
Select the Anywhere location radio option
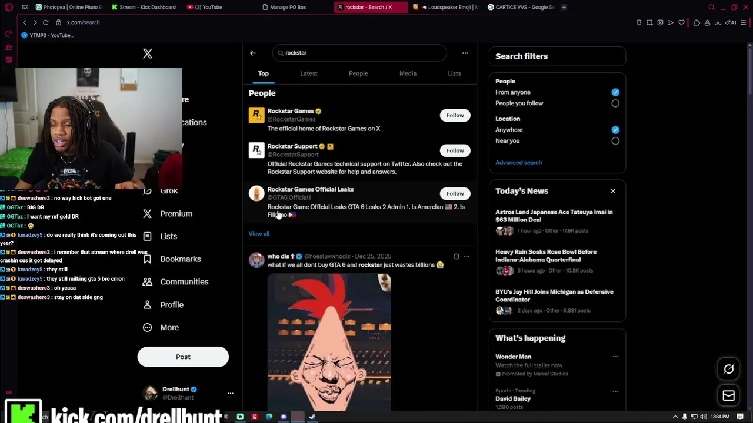pos(615,130)
